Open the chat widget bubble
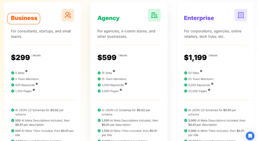This screenshot has height=141, width=258. [250, 136]
